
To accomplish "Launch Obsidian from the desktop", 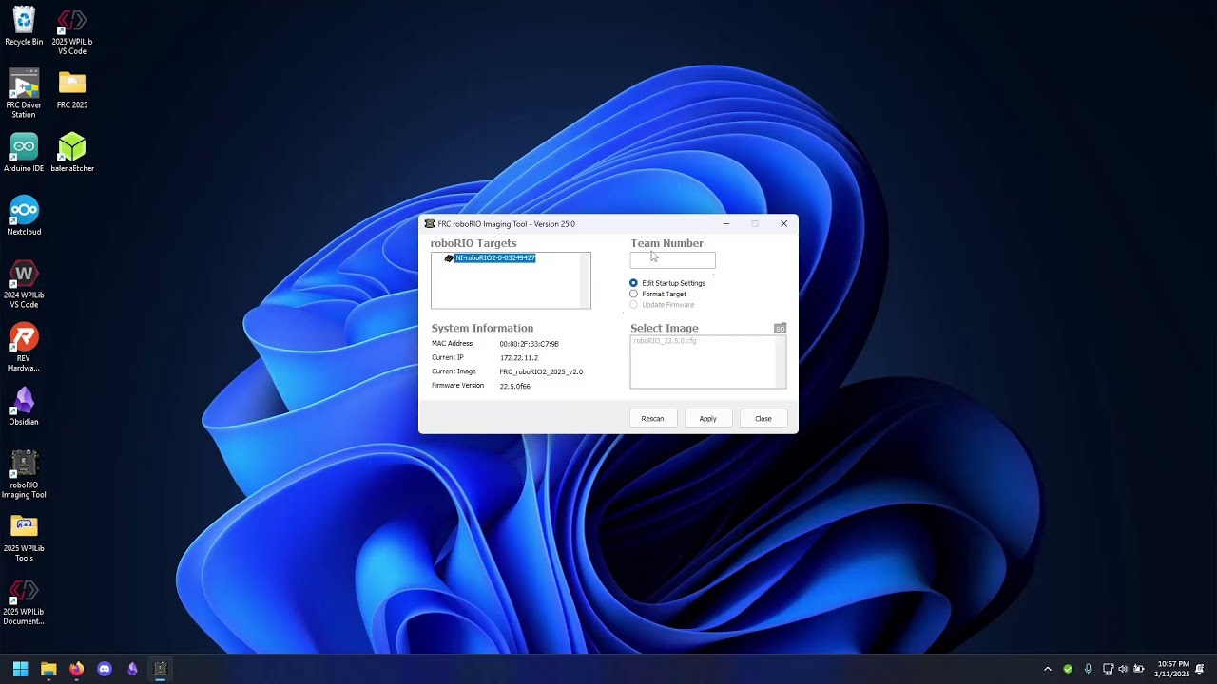I will click(24, 407).
